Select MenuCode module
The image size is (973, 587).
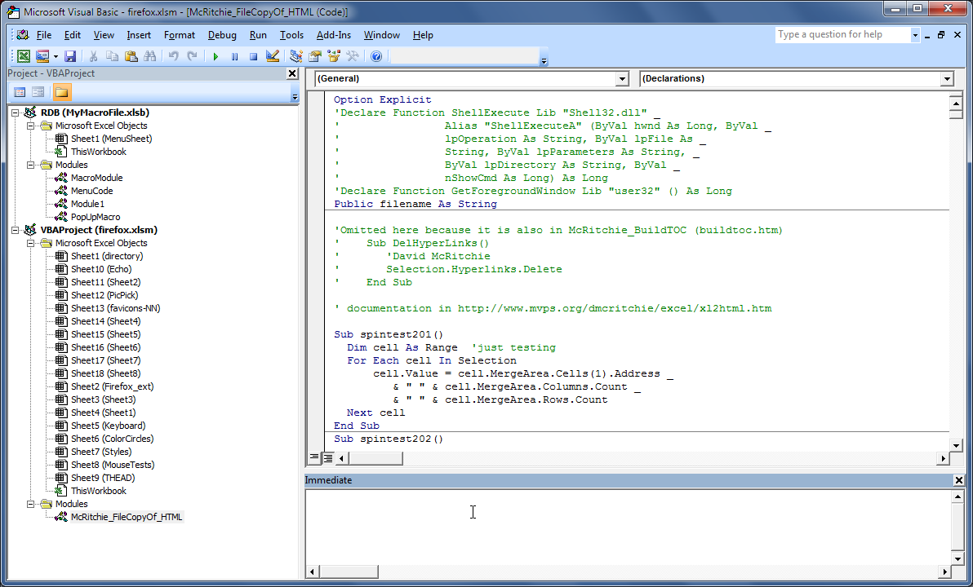[x=91, y=191]
